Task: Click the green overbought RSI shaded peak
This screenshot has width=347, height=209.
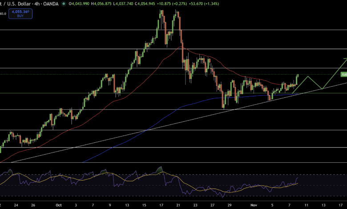Action: click(160, 169)
